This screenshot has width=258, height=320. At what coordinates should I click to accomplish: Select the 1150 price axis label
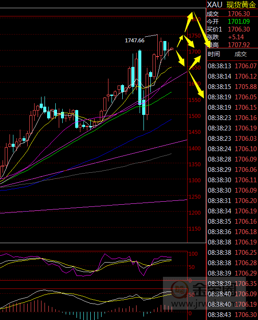194,228
